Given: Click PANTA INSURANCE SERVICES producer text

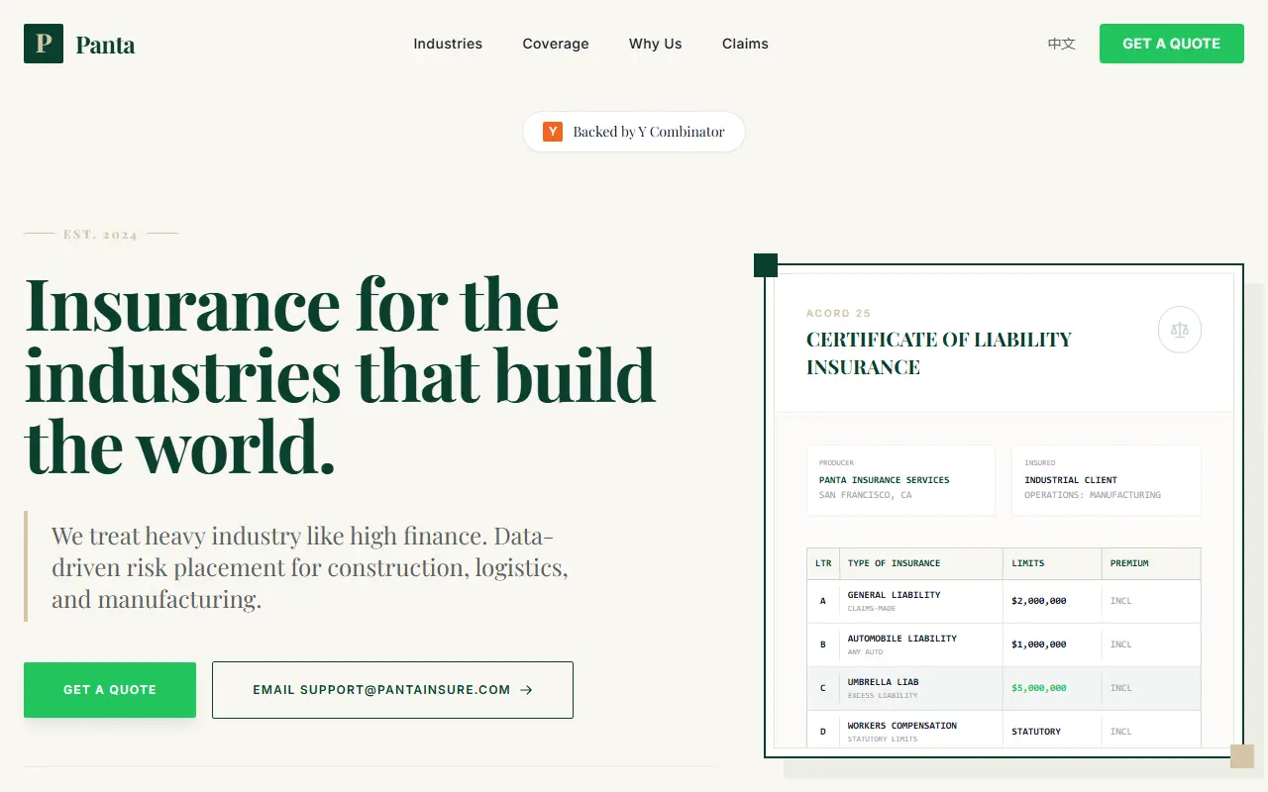Looking at the screenshot, I should [885, 480].
